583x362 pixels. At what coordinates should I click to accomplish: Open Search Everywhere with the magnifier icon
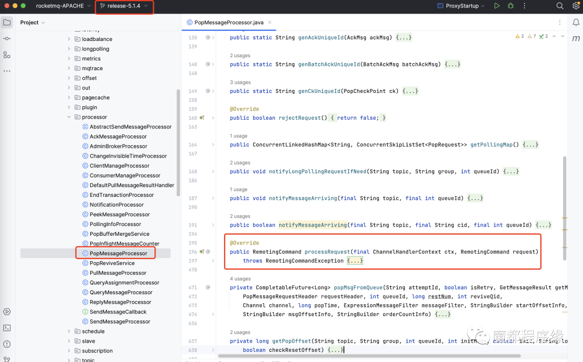560,6
